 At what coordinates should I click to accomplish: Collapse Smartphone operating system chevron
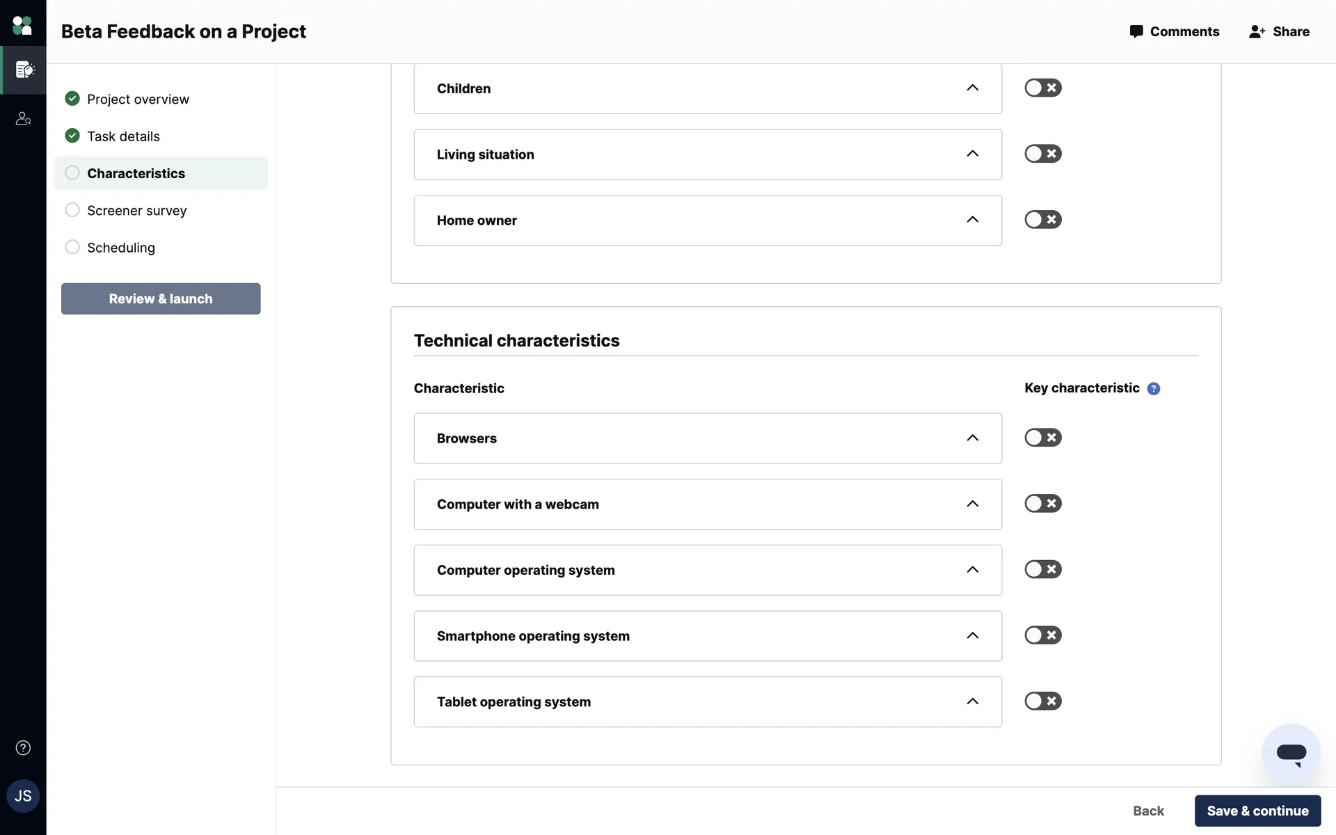[972, 636]
